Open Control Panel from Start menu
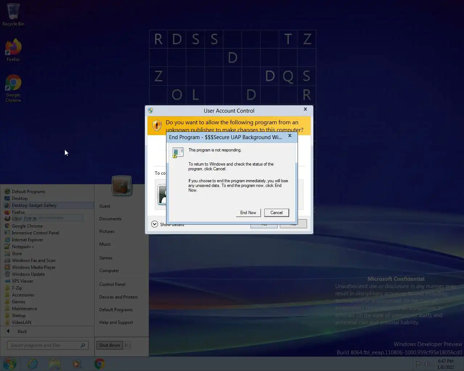 [x=112, y=284]
